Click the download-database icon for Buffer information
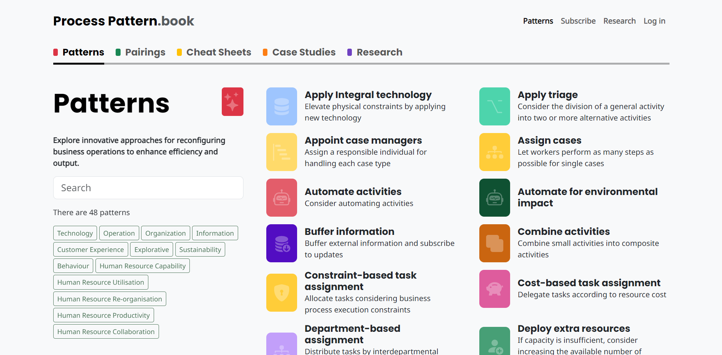 (281, 243)
